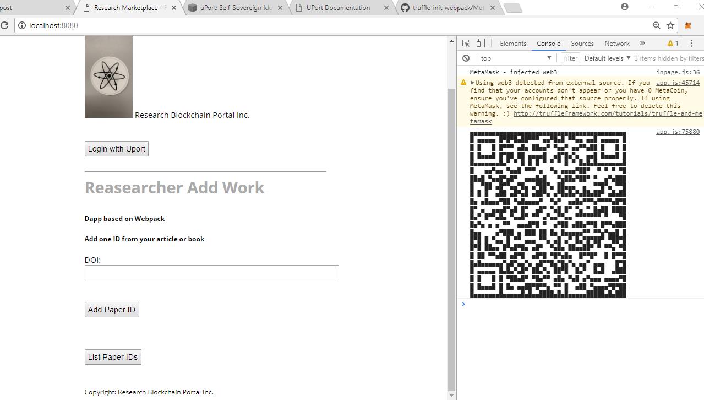
Task: Open DevTools three-dot customize menu
Action: (x=691, y=44)
